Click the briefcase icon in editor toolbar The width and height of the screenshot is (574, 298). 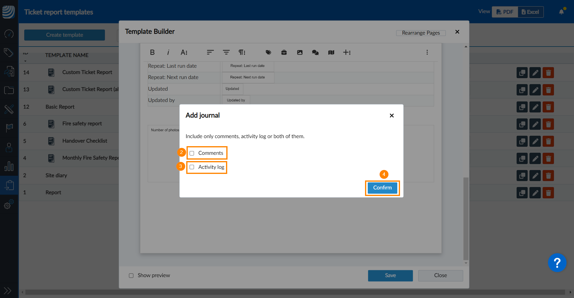[x=284, y=53]
